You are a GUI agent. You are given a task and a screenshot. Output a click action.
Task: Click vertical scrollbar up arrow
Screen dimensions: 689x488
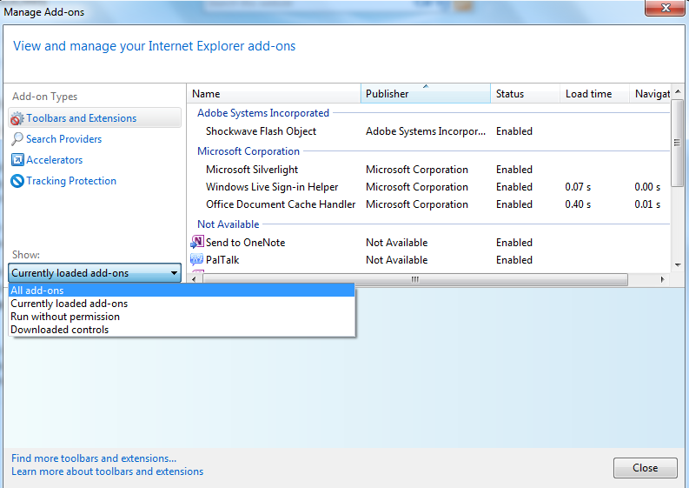[678, 91]
